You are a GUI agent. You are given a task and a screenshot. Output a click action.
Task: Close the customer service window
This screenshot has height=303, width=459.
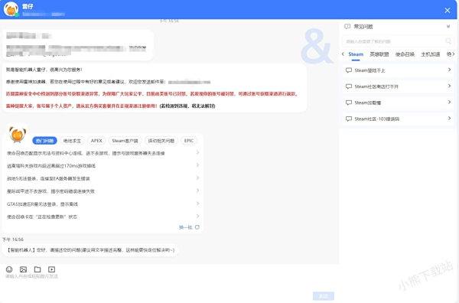point(448,10)
